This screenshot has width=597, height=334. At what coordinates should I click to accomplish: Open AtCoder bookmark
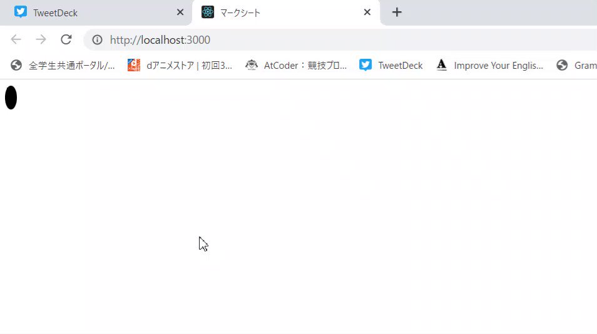(x=296, y=66)
